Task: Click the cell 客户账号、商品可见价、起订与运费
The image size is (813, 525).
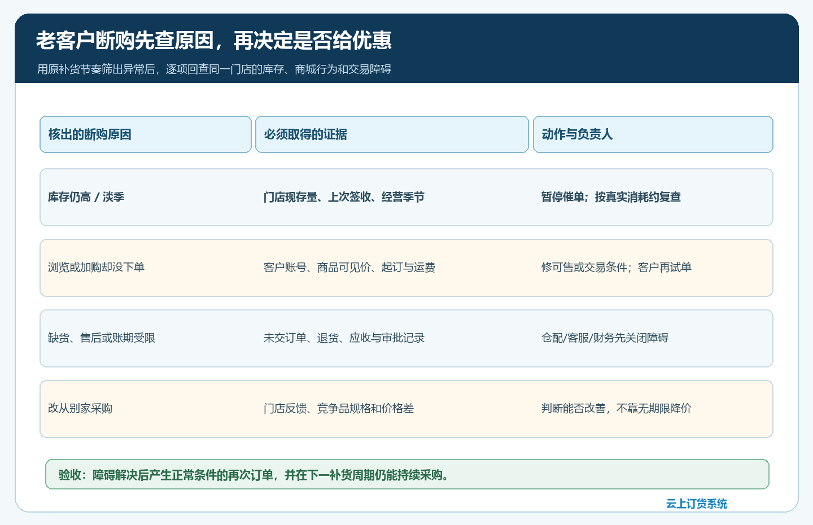Action: tap(349, 268)
